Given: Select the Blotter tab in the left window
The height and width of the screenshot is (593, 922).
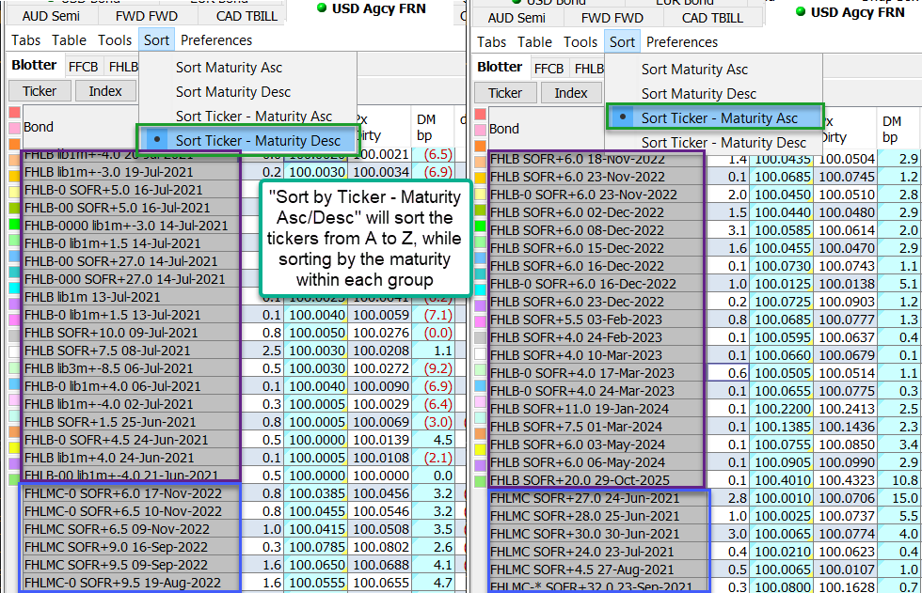Looking at the screenshot, I should click(34, 65).
